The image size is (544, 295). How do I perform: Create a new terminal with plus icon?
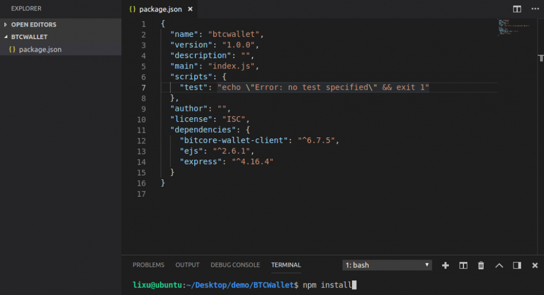446,266
